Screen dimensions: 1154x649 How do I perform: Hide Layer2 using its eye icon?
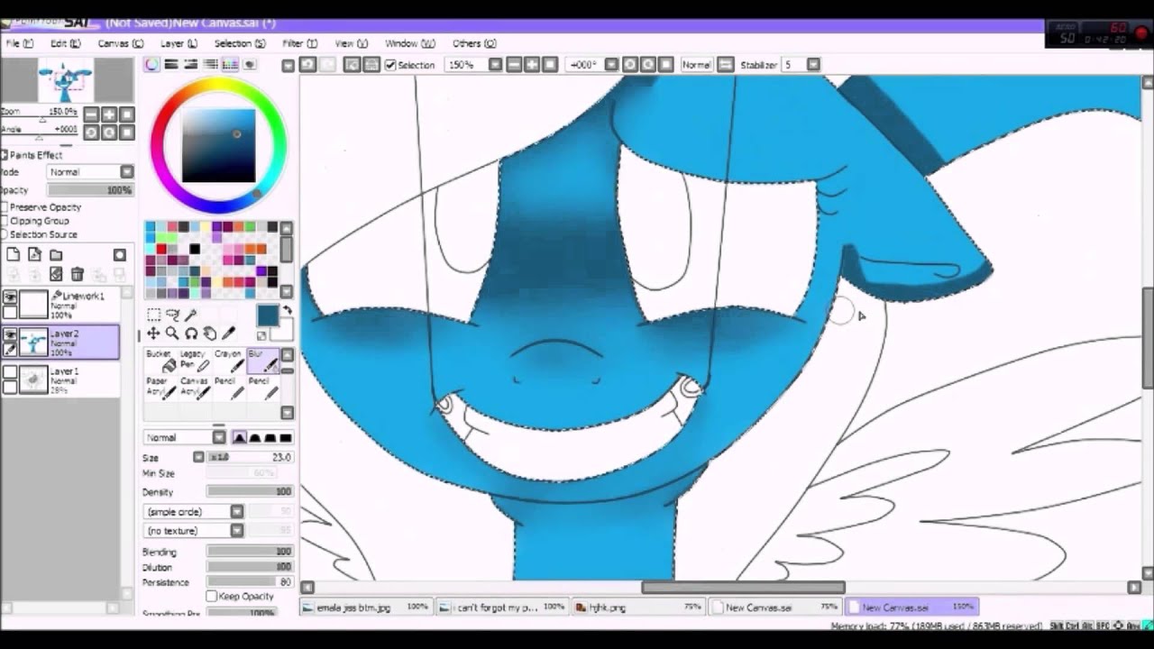click(x=9, y=334)
